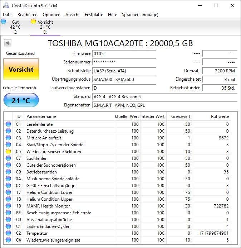Click status icon for Misslungene Spindelanläufe

8,178
